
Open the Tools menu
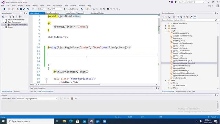click(48, 6)
